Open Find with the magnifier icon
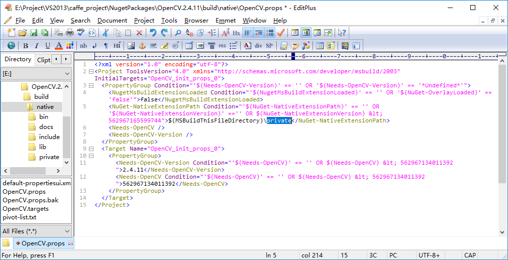Viewport: 508px width, 260px height. point(178,33)
